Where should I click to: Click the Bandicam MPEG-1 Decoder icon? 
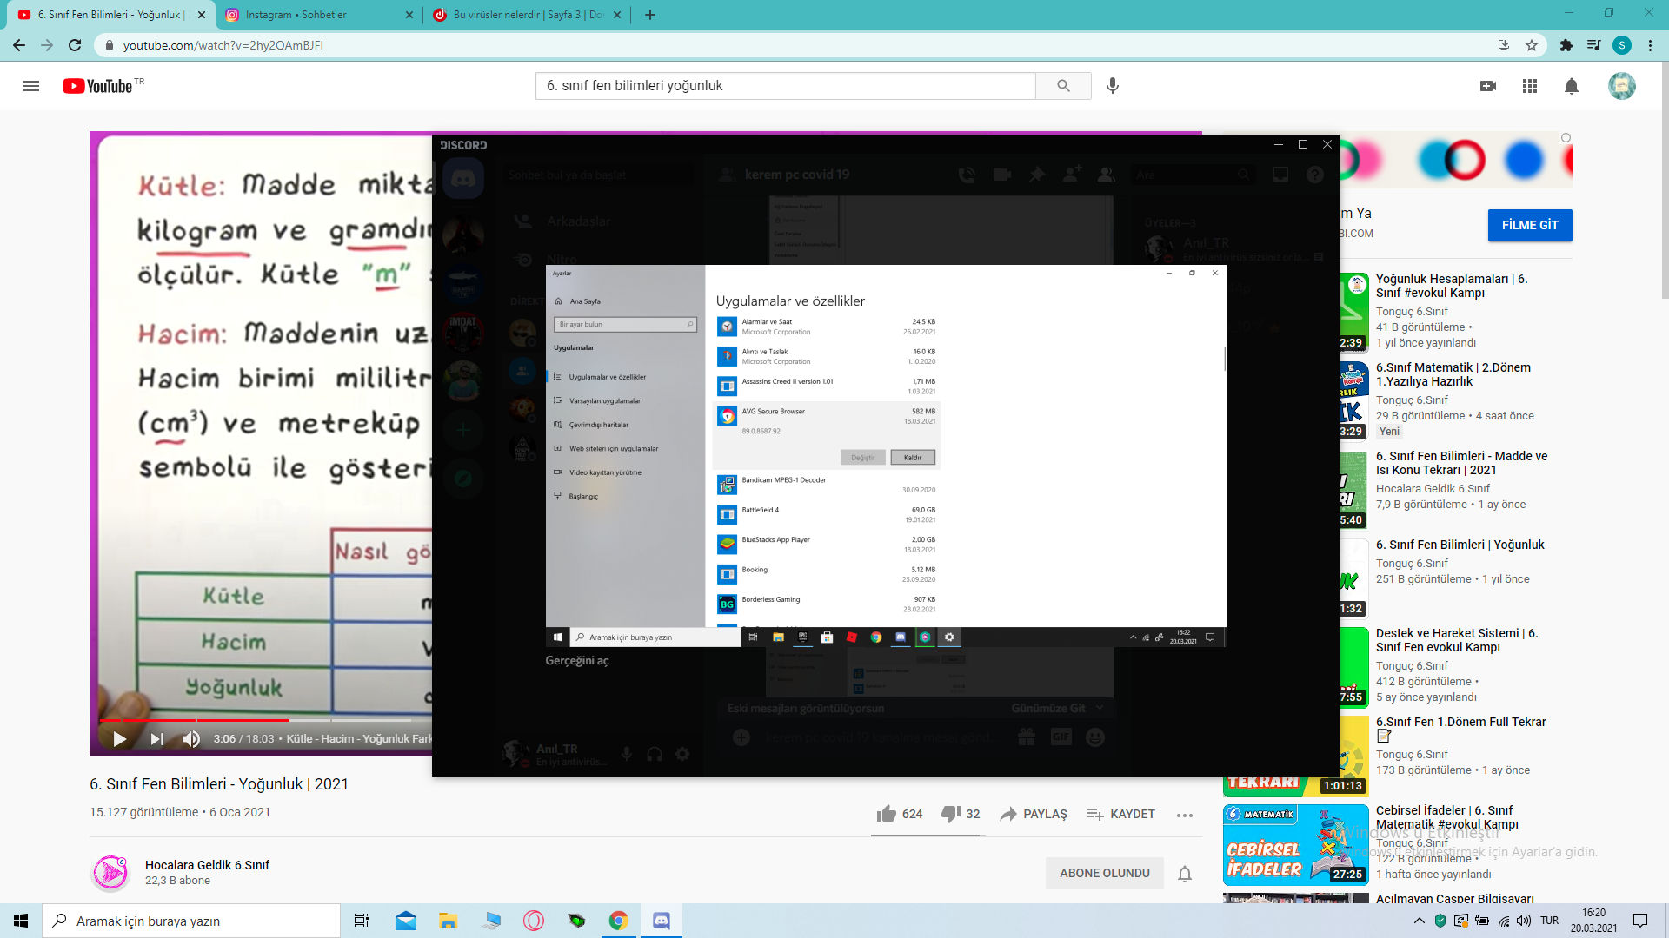(726, 483)
